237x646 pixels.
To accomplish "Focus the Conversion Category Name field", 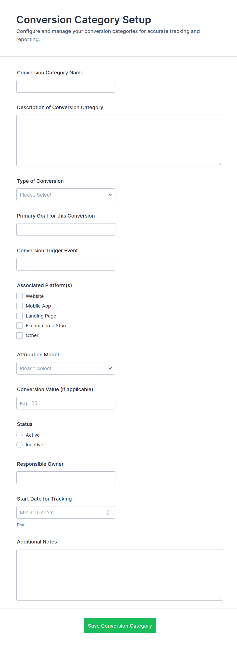I will pyautogui.click(x=66, y=86).
